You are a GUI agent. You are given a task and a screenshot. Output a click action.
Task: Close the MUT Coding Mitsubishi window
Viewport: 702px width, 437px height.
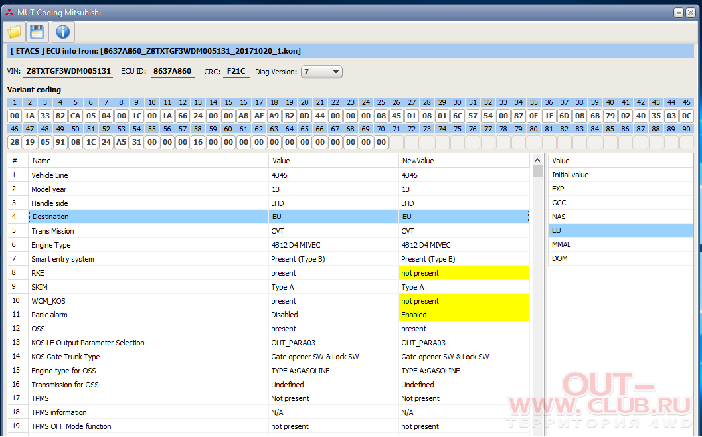[691, 13]
